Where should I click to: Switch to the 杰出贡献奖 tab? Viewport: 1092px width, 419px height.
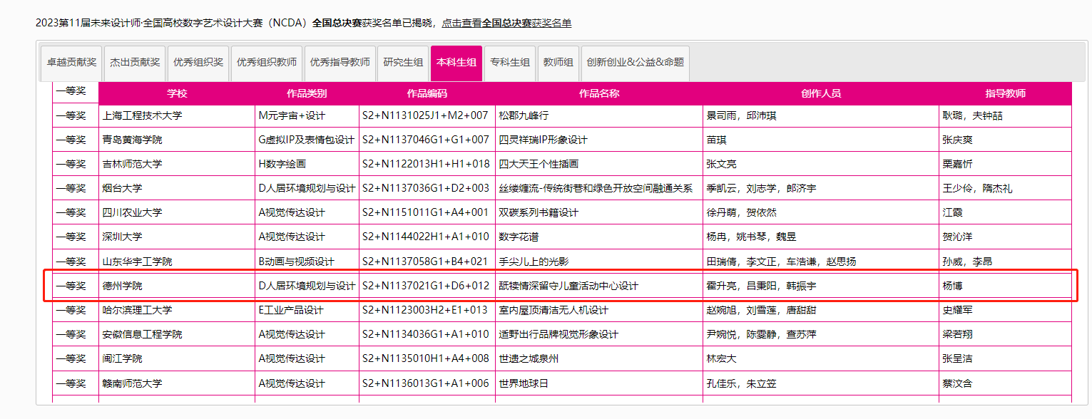pyautogui.click(x=135, y=63)
